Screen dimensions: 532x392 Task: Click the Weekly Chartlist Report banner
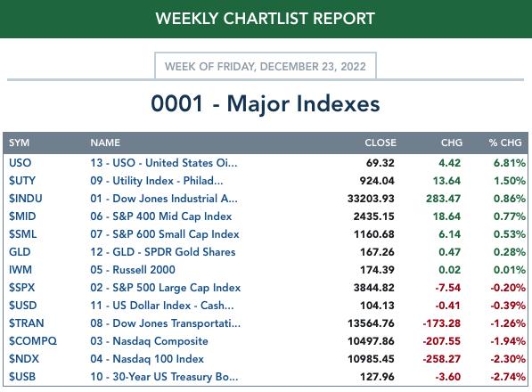click(x=266, y=19)
